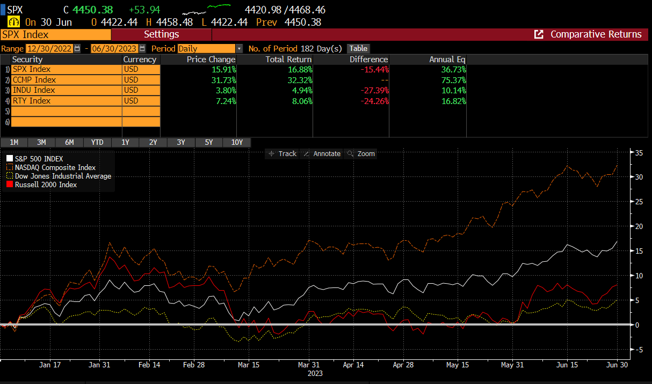This screenshot has width=652, height=384.
Task: Click the USD currency cell for SPX Index
Action: pos(141,69)
